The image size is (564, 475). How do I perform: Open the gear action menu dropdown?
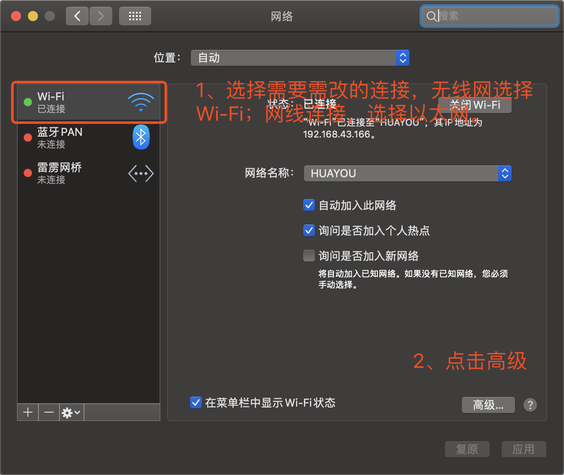point(71,412)
